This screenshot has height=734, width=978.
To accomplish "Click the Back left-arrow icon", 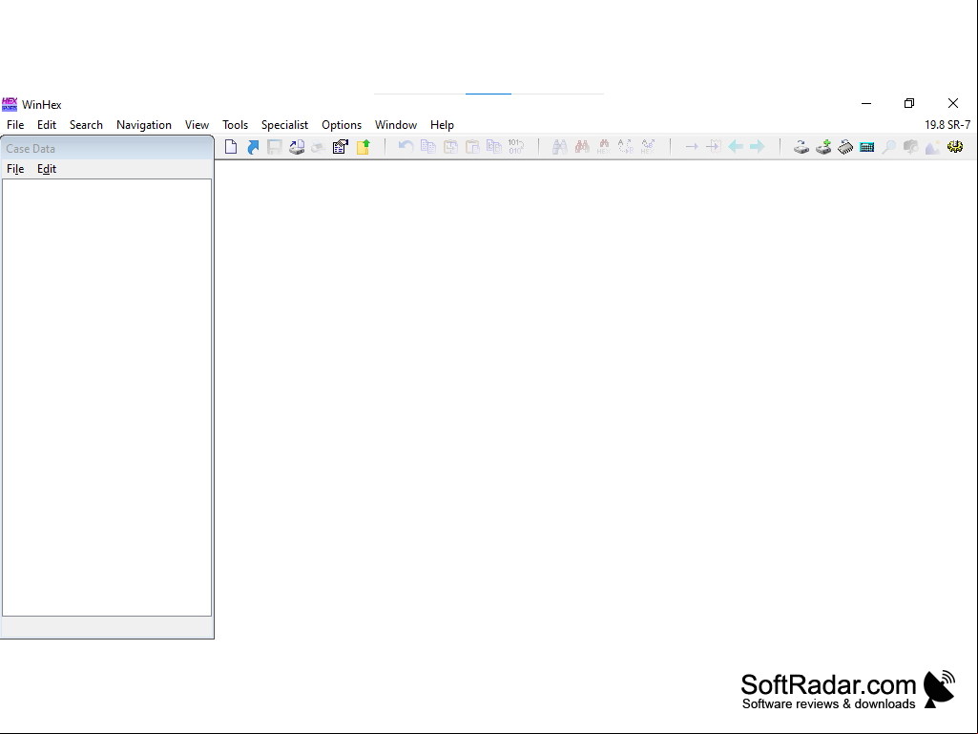I will [736, 147].
